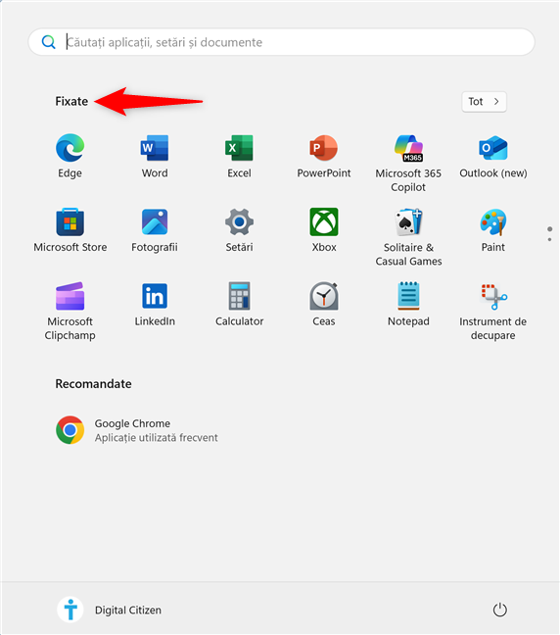Launch PowerPoint app
Viewport: 560px width, 635px height.
[x=324, y=157]
